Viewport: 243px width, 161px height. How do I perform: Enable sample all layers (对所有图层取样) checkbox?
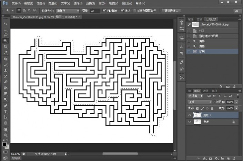coord(134,11)
